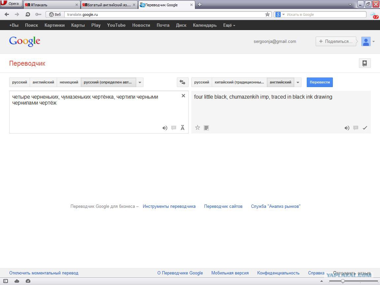Open the phrasebook star button
Image resolution: width=380 pixels, height=285 pixels.
click(364, 63)
